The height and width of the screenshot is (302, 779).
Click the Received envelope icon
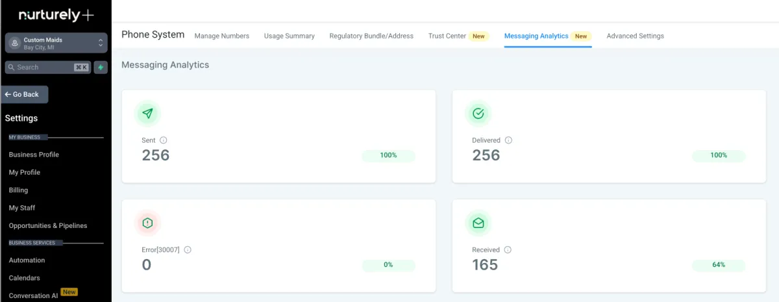478,223
